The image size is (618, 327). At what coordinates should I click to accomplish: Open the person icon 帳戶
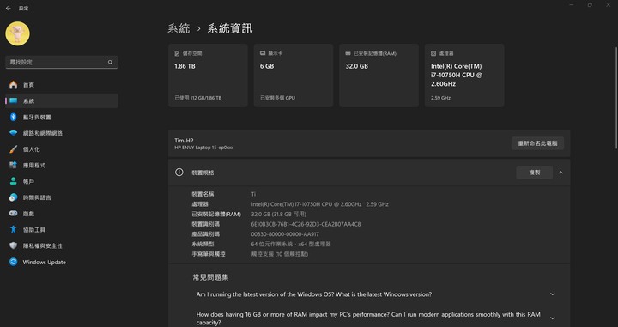click(x=14, y=181)
